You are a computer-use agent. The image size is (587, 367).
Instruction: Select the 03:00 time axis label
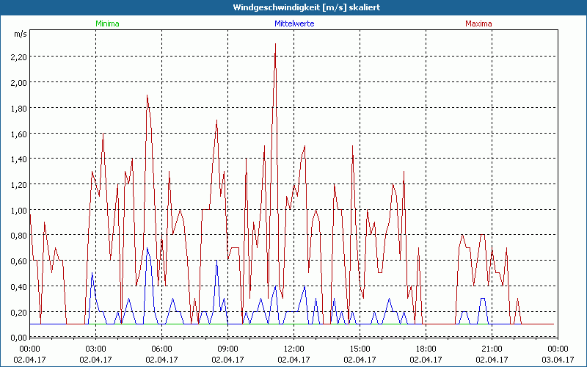[95, 349]
